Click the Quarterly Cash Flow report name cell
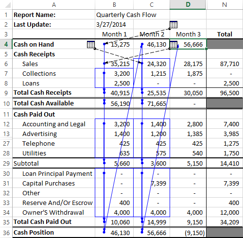 click(126, 15)
